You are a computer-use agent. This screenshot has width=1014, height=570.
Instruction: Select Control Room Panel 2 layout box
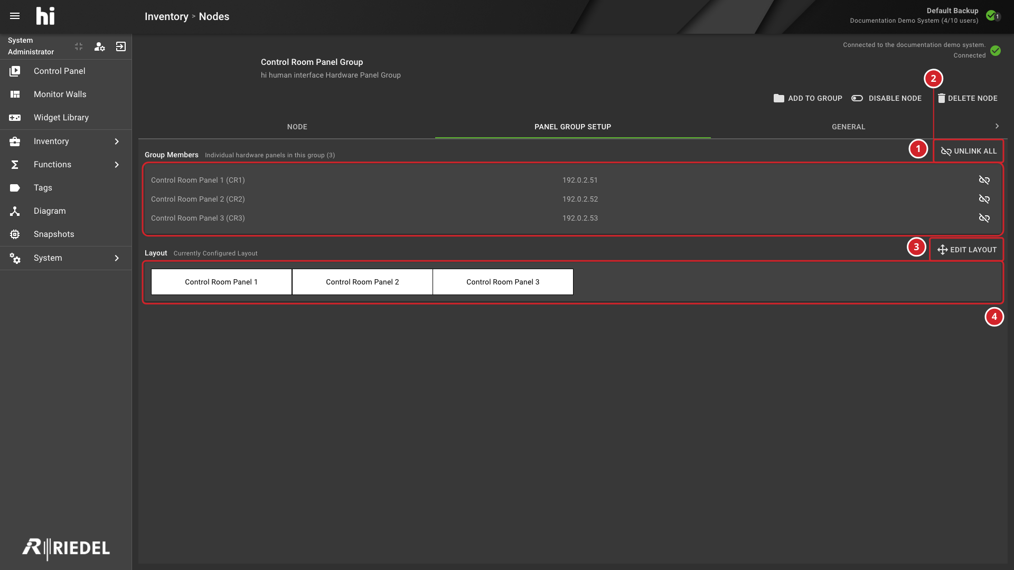(x=362, y=282)
